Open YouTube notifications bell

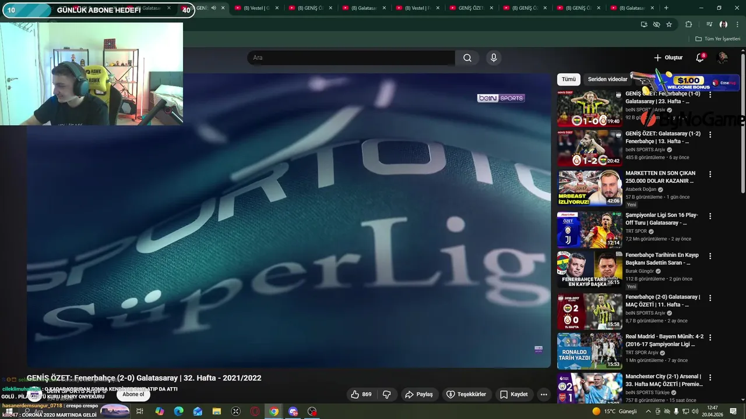click(700, 58)
